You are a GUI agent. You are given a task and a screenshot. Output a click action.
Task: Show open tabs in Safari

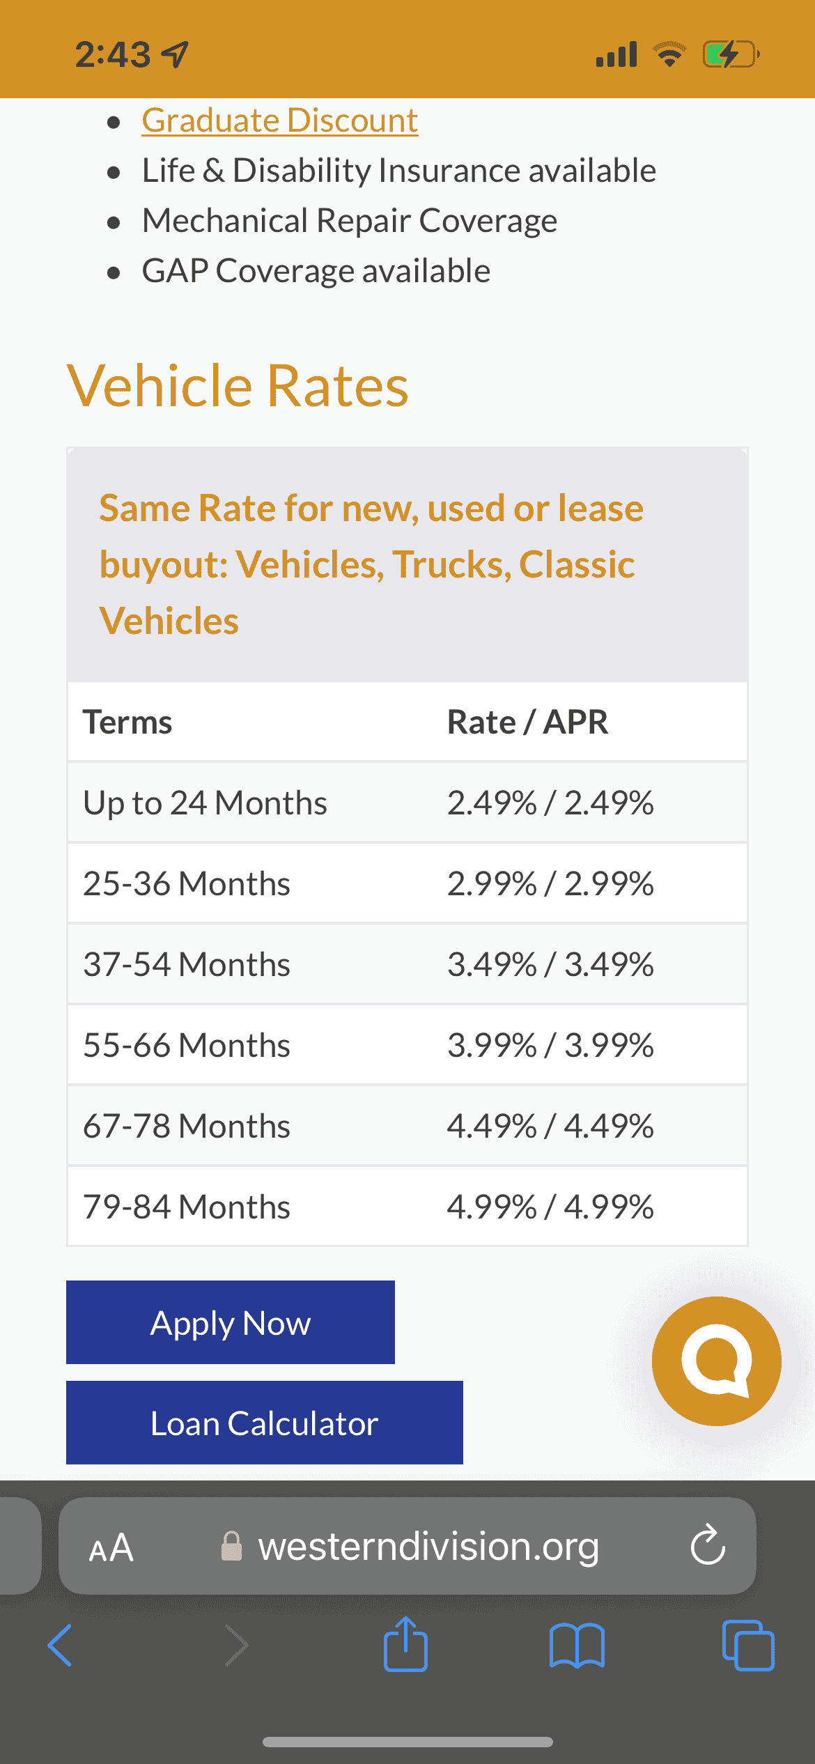tap(748, 1646)
